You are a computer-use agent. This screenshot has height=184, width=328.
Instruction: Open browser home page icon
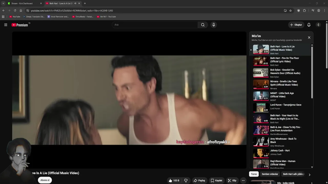point(21,10)
